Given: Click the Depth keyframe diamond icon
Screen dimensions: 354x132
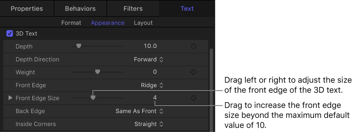Looking at the screenshot, I should pyautogui.click(x=194, y=46).
